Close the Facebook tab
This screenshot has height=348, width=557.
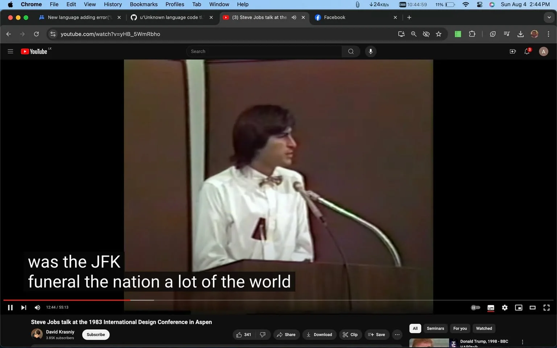pos(395,17)
